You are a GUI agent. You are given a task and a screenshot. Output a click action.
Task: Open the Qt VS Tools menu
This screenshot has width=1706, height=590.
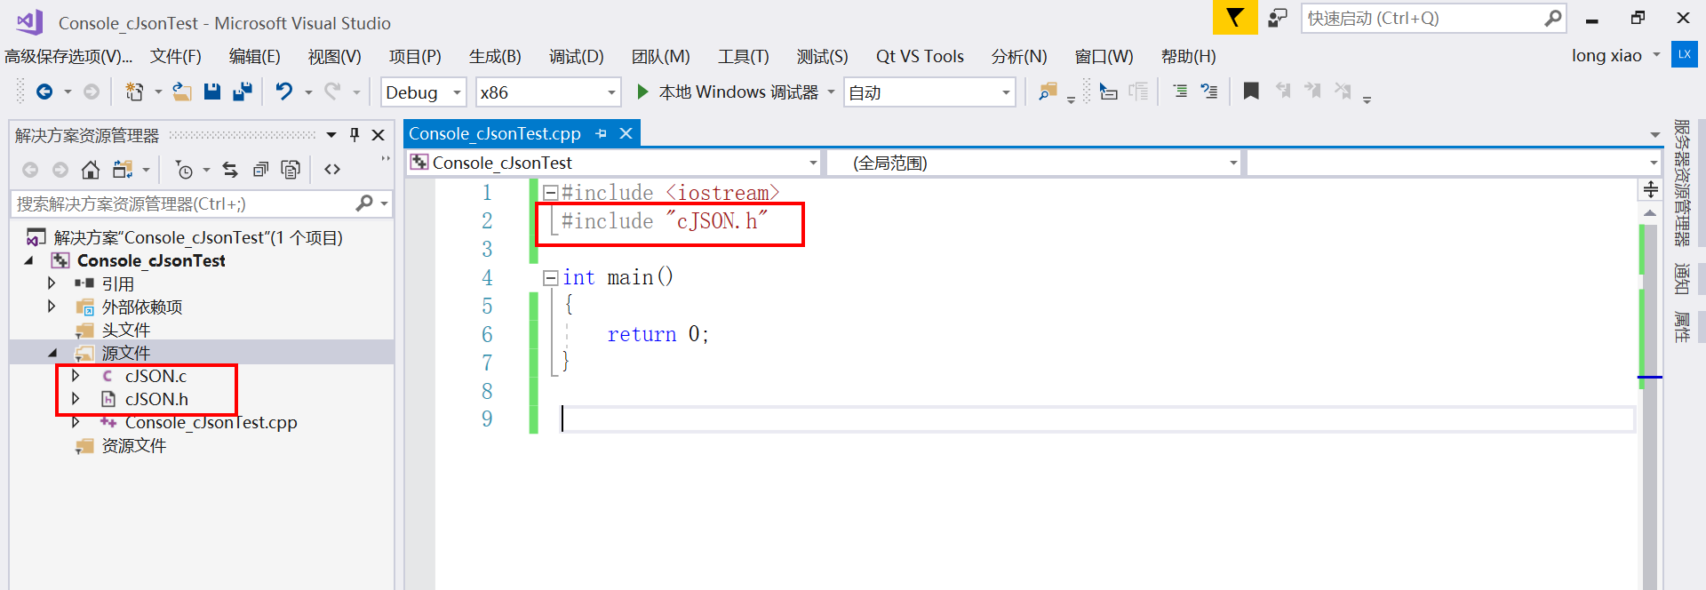(920, 56)
